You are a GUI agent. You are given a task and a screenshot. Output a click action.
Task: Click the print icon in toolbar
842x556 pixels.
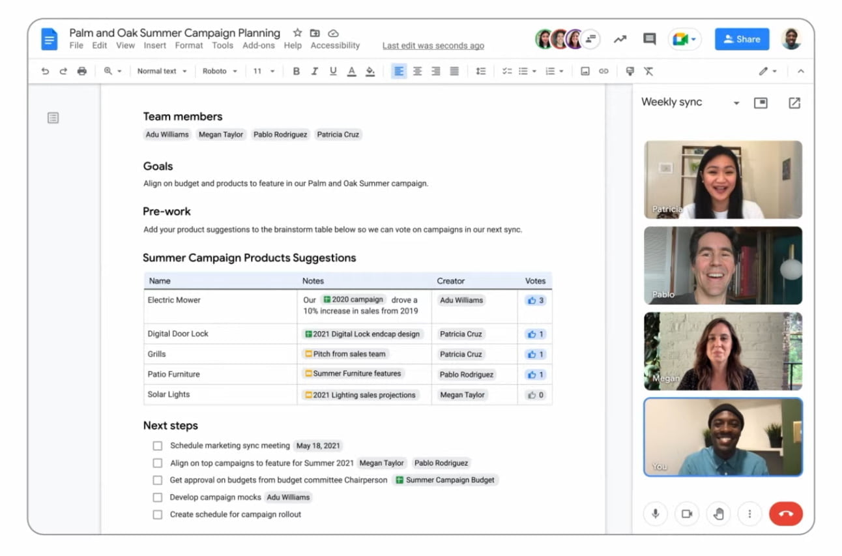tap(81, 71)
